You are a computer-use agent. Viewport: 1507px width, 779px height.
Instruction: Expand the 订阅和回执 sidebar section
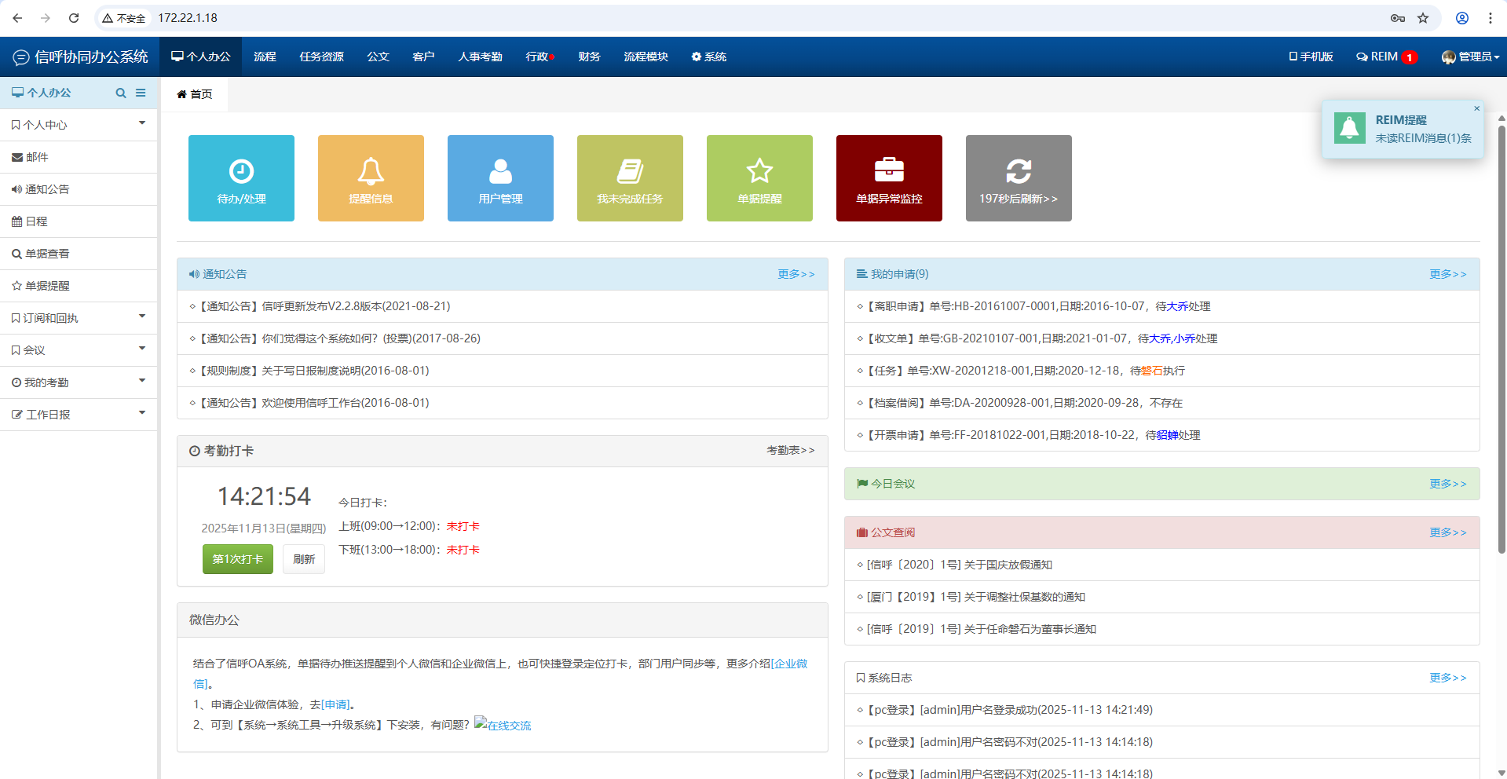pyautogui.click(x=79, y=318)
